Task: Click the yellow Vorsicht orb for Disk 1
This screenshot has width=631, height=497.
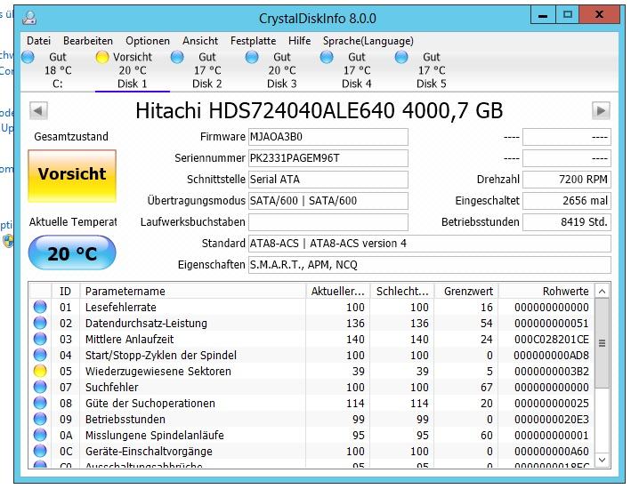Action: [x=102, y=57]
